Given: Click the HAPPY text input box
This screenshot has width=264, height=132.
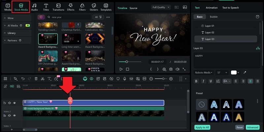Looking at the screenshot, I should tap(227, 60).
